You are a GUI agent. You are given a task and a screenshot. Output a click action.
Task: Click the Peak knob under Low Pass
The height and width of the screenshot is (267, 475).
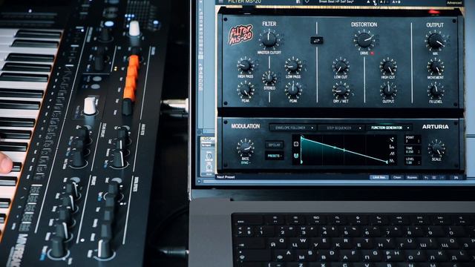coord(293,90)
